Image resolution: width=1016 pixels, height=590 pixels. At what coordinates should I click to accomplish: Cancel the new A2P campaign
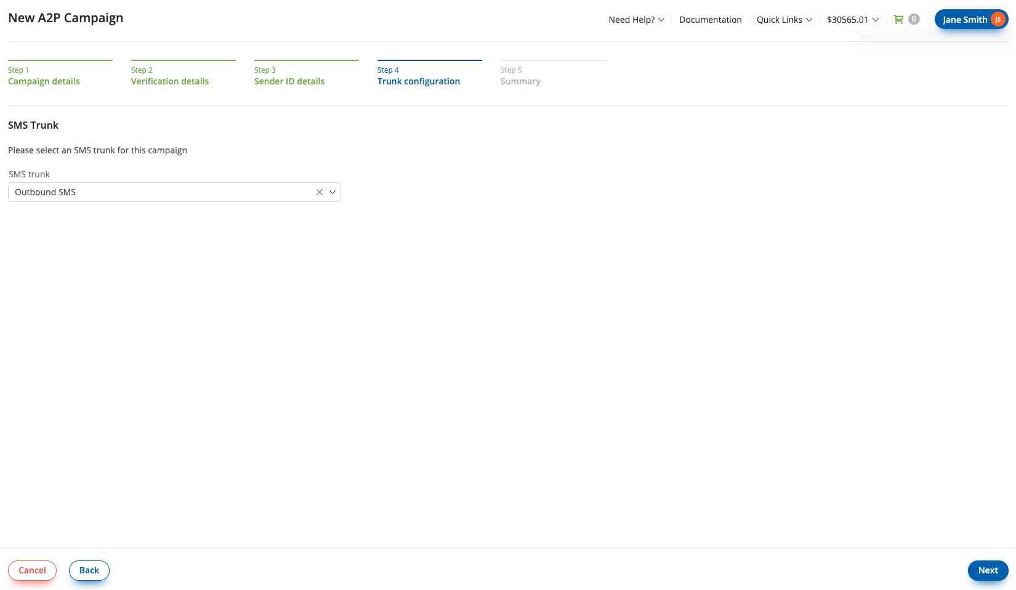tap(32, 570)
